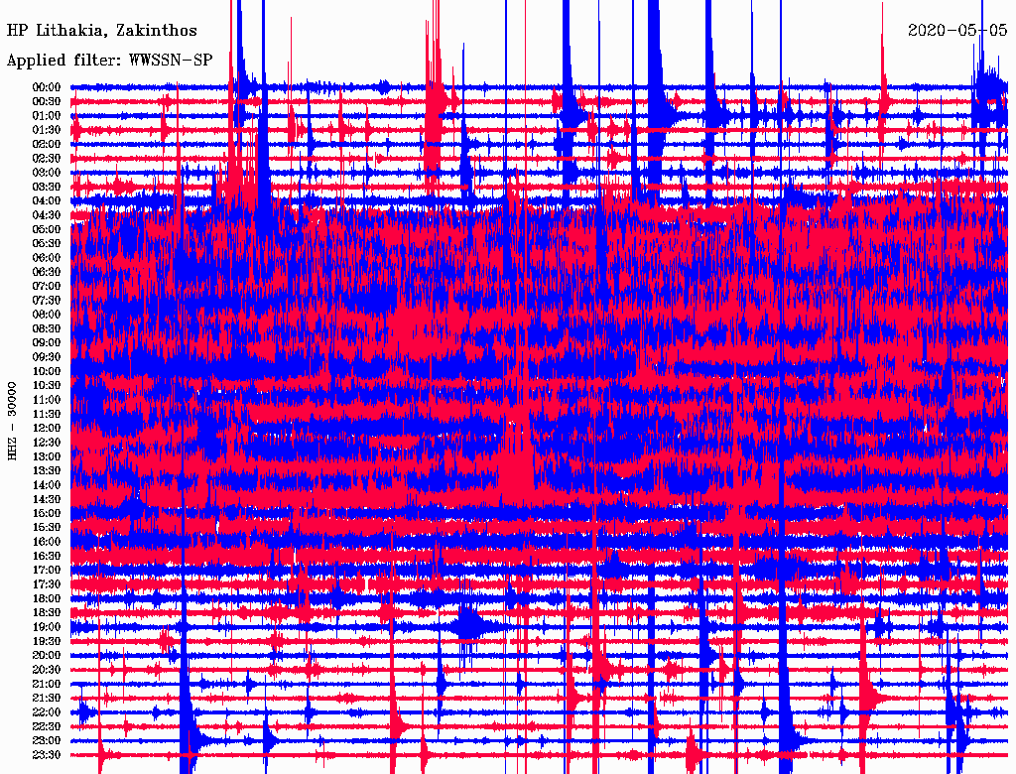1016x774 pixels.
Task: Click the 'Applied filter: WWSSN-SP' label
Action: coord(109,61)
